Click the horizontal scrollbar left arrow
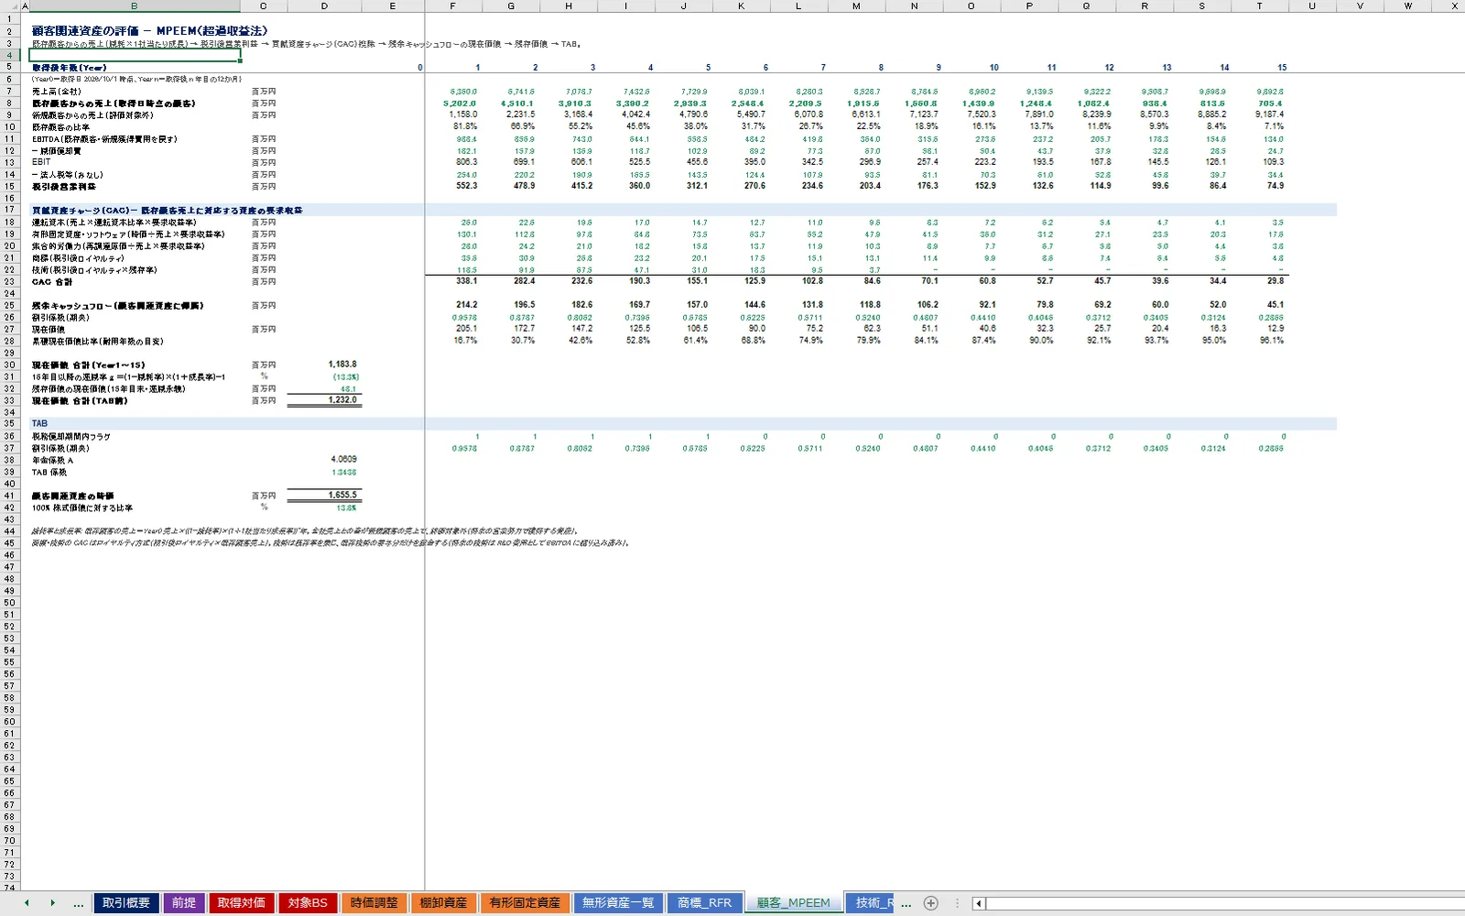This screenshot has width=1465, height=916. point(978,903)
